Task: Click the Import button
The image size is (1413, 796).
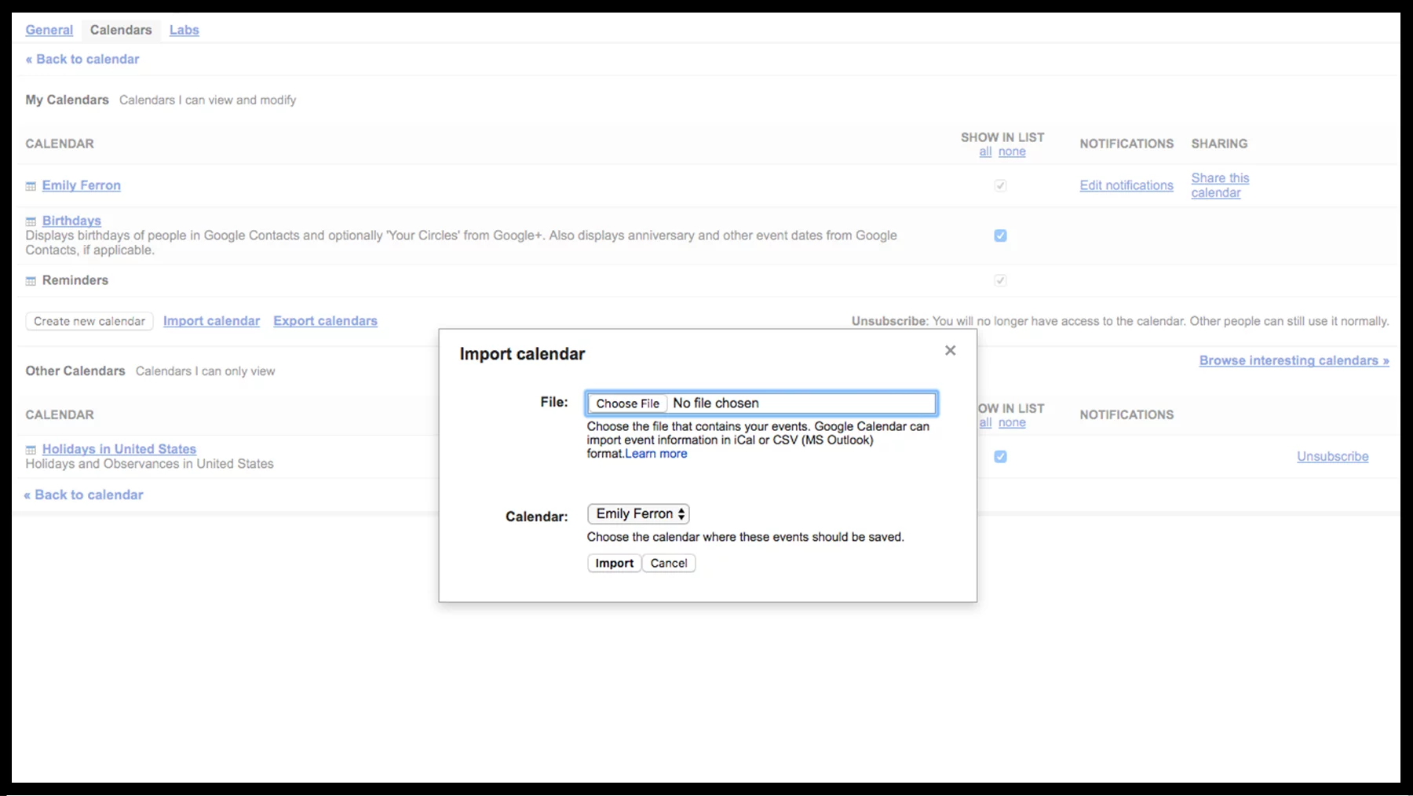Action: (x=613, y=563)
